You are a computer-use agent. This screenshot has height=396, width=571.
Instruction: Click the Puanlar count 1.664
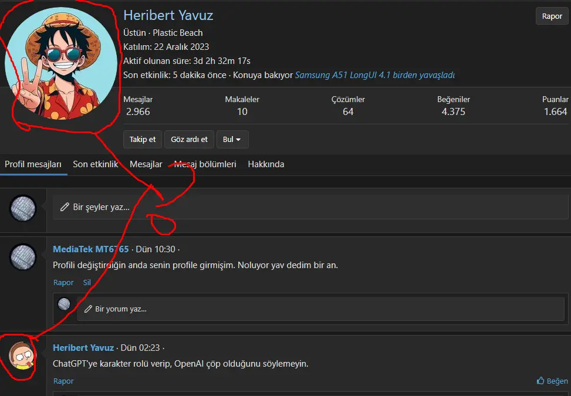555,111
